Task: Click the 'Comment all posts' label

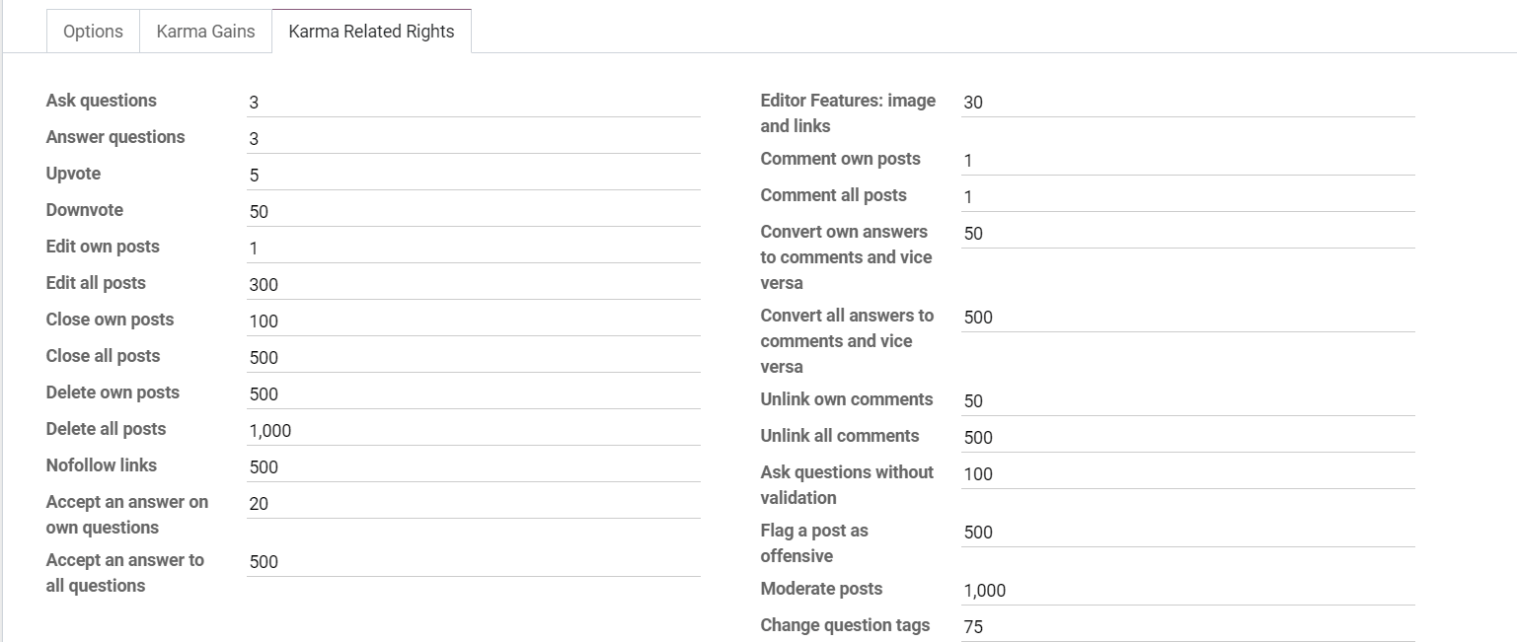Action: click(x=834, y=195)
